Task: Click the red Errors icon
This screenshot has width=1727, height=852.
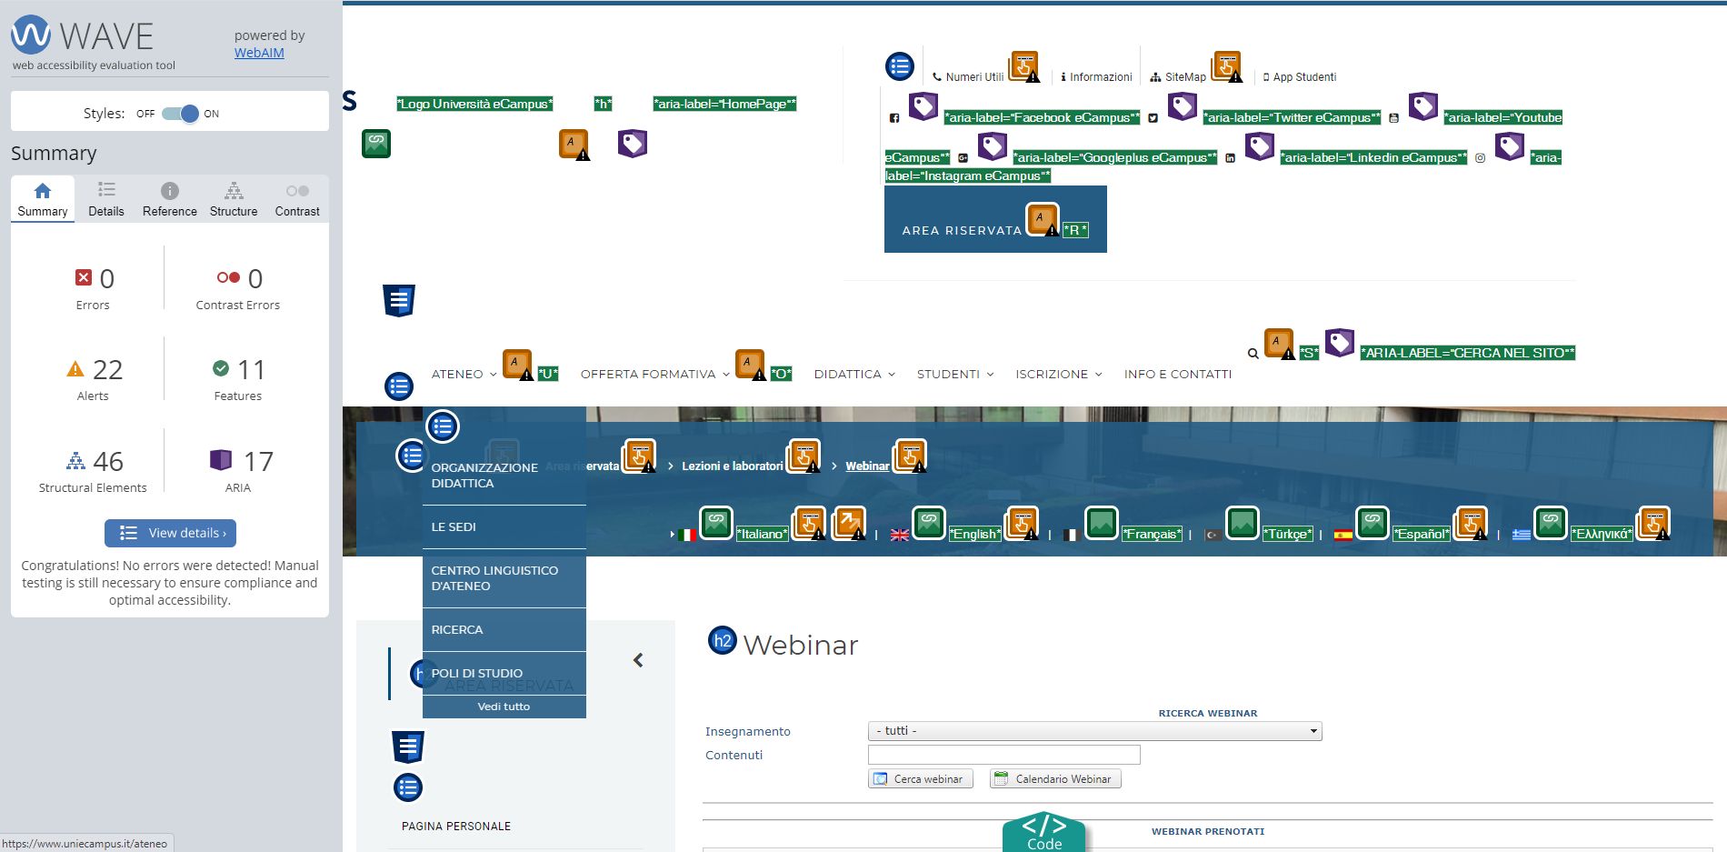Action: pyautogui.click(x=84, y=277)
